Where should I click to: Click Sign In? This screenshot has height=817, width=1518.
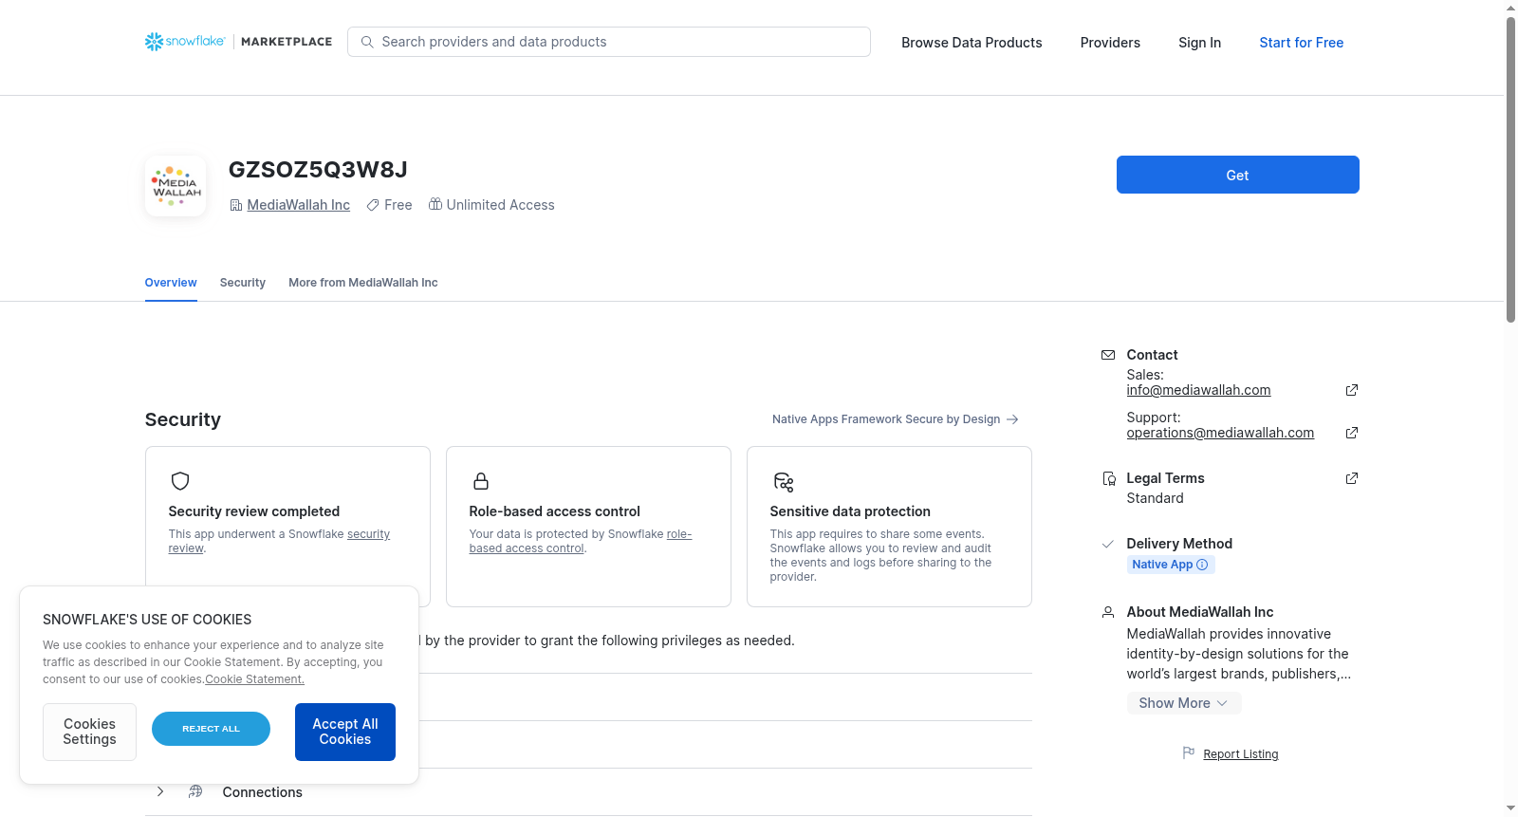[x=1199, y=43]
